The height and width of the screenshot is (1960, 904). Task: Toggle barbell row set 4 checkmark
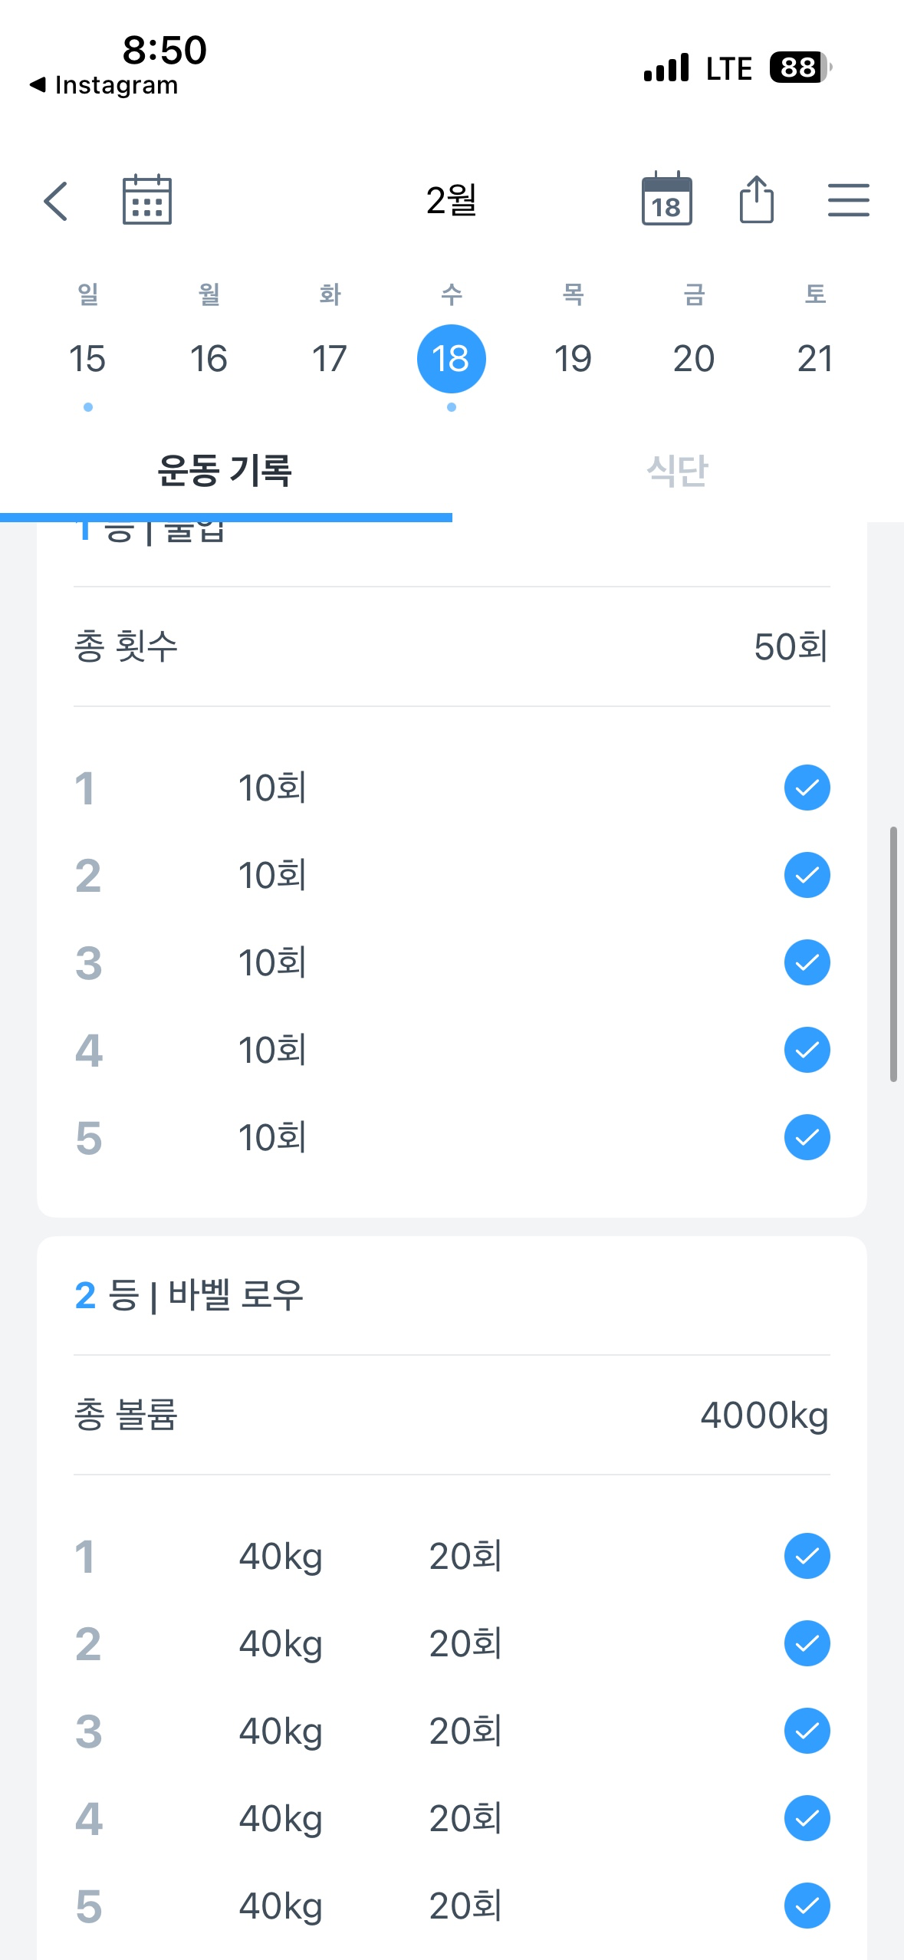(x=807, y=1818)
